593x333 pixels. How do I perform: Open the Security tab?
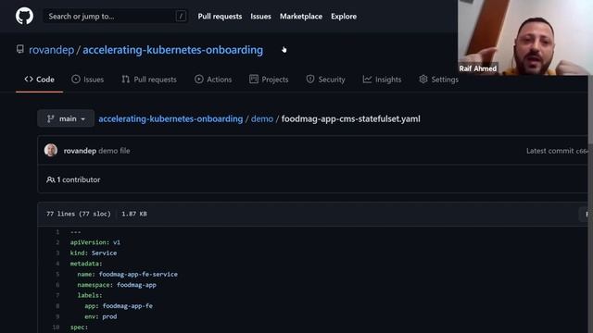325,80
